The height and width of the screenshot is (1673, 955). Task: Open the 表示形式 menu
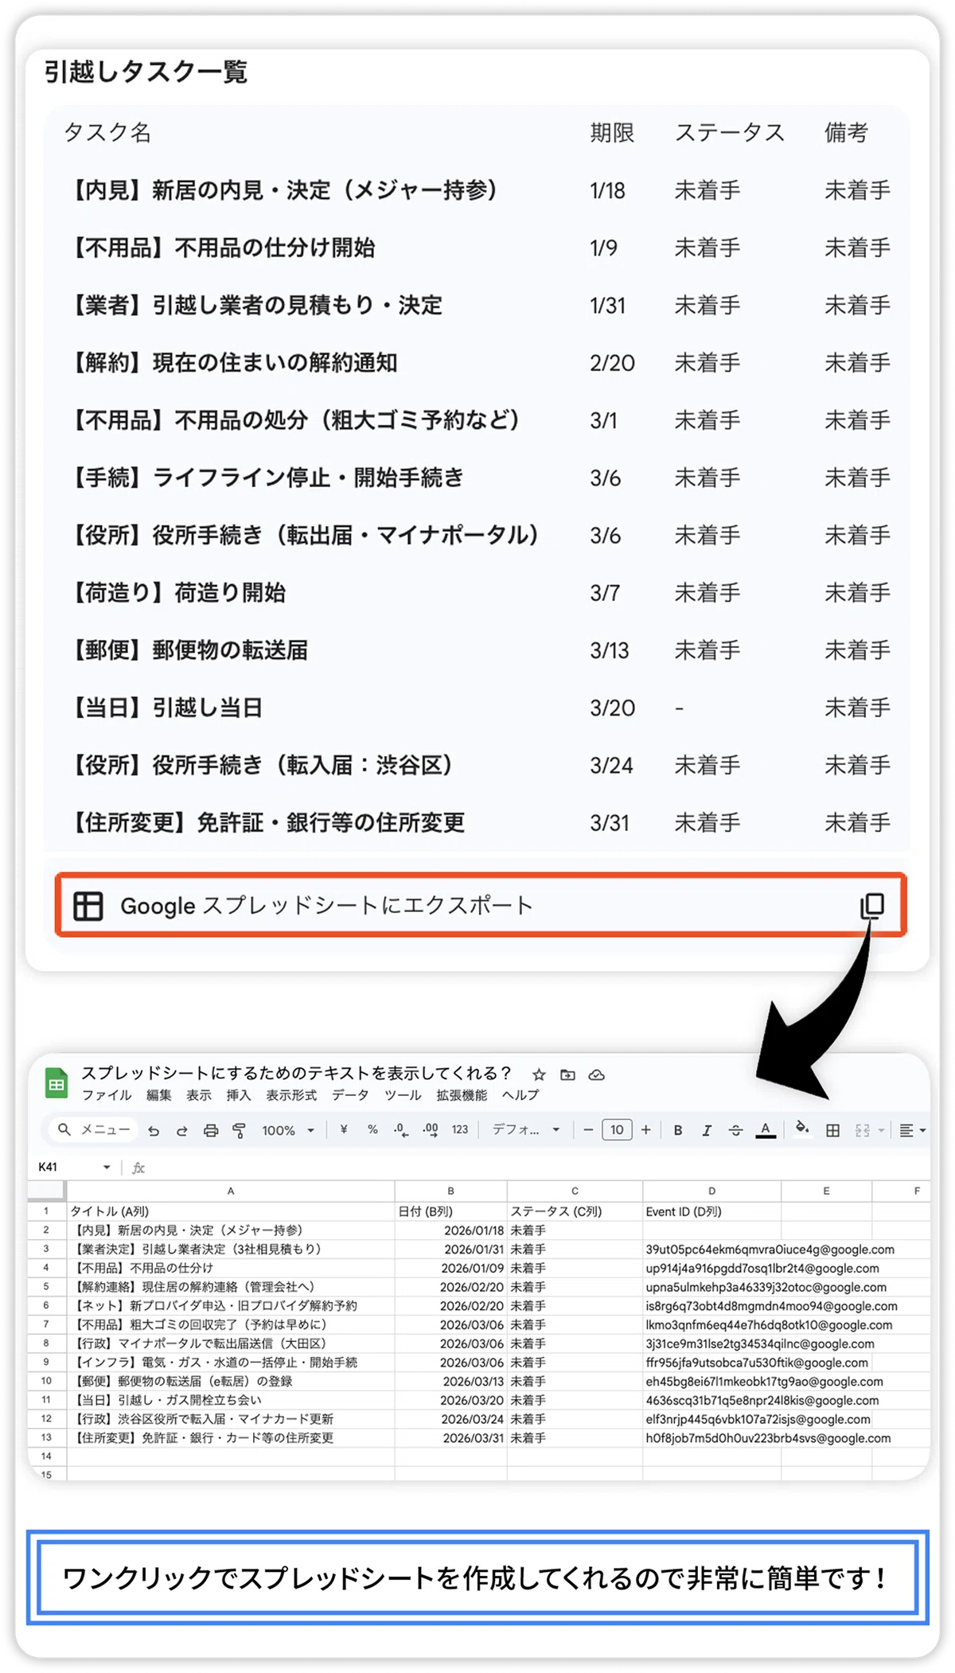pyautogui.click(x=291, y=1095)
